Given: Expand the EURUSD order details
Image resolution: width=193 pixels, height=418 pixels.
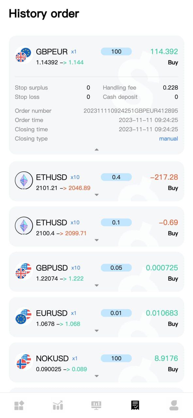Looking at the screenshot, I should point(96,331).
